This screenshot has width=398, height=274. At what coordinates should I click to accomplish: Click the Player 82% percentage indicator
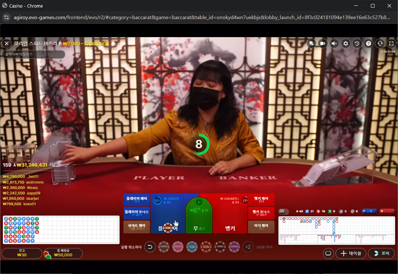point(157,200)
